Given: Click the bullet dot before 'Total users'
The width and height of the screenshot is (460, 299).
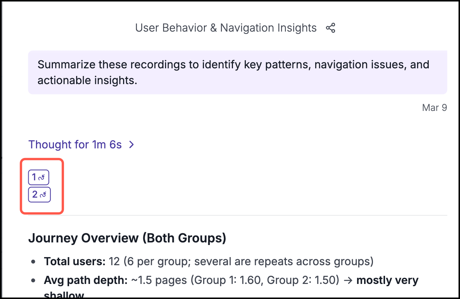Looking at the screenshot, I should click(34, 262).
